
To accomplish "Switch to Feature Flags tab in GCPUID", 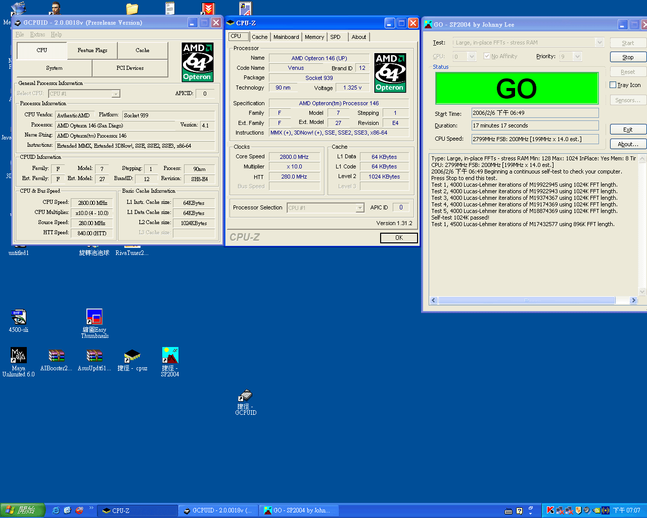I will 93,51.
